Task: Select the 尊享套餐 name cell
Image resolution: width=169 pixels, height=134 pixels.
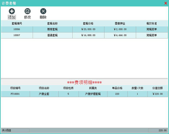Action: pyautogui.click(x=52, y=29)
